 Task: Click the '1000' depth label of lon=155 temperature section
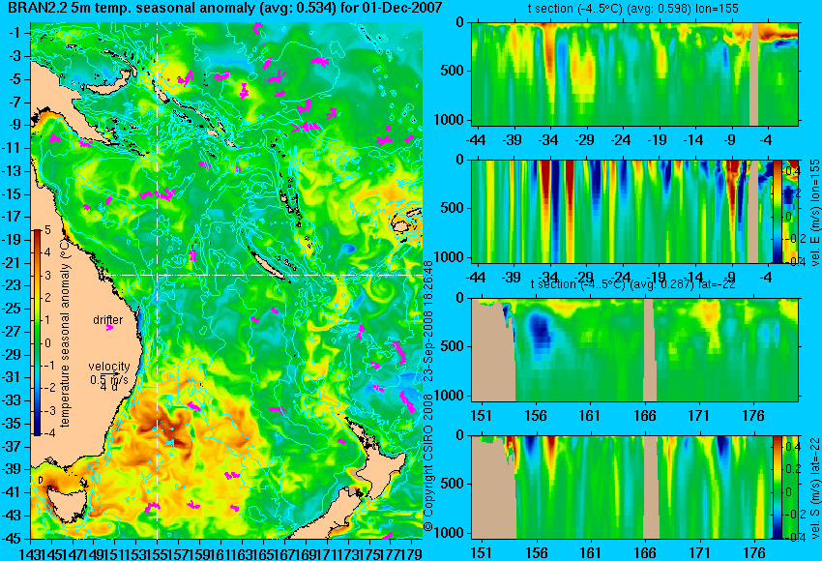(x=450, y=120)
